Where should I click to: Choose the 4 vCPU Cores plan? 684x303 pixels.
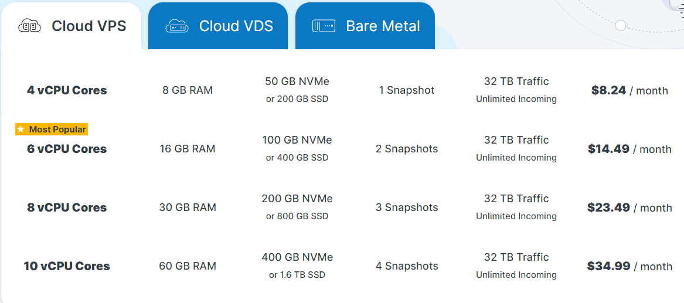(67, 90)
